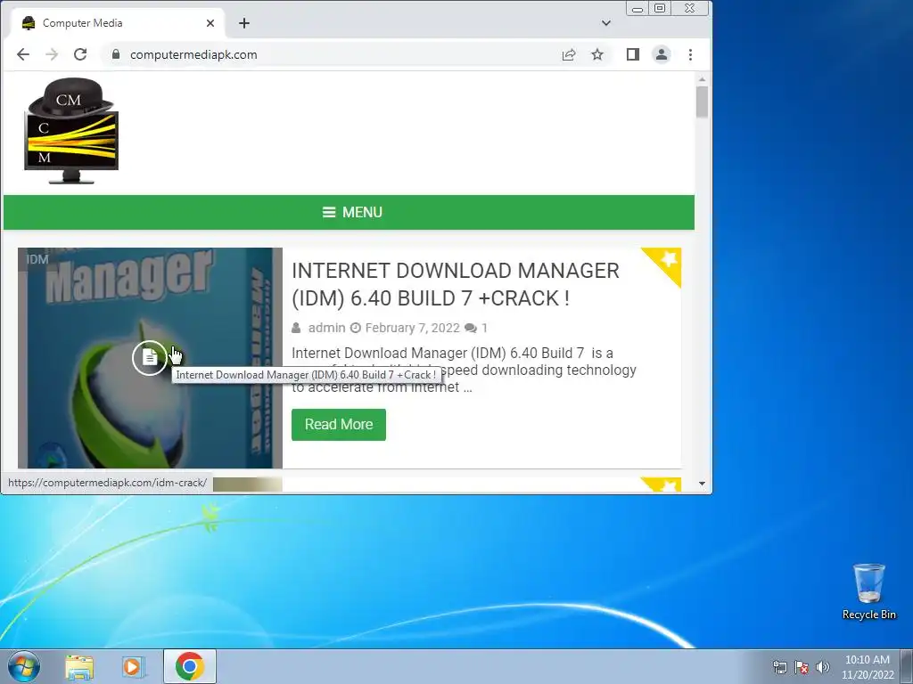This screenshot has width=913, height=684.
Task: View site info via the padlock icon
Action: [116, 54]
